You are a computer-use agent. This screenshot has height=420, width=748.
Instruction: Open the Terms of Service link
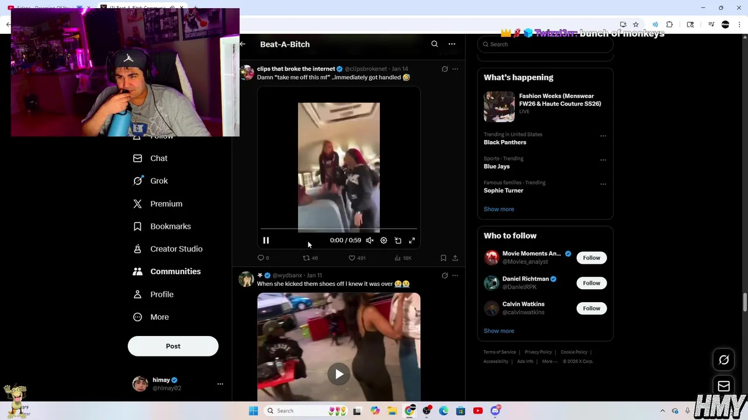coord(500,352)
